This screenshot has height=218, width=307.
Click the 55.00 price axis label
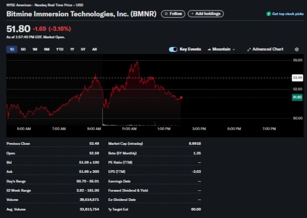(x=297, y=60)
